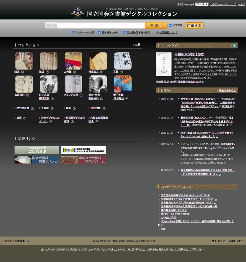This screenshot has width=246, height=262.
Task: Open 常設展示 第116回 日米野球交流史 link
Action: coord(178,82)
